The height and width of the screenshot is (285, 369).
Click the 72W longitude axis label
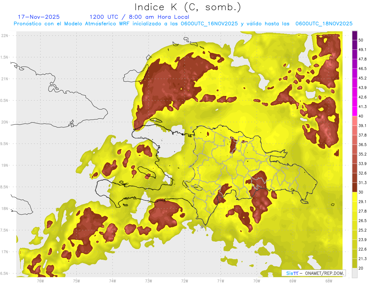[184, 281]
